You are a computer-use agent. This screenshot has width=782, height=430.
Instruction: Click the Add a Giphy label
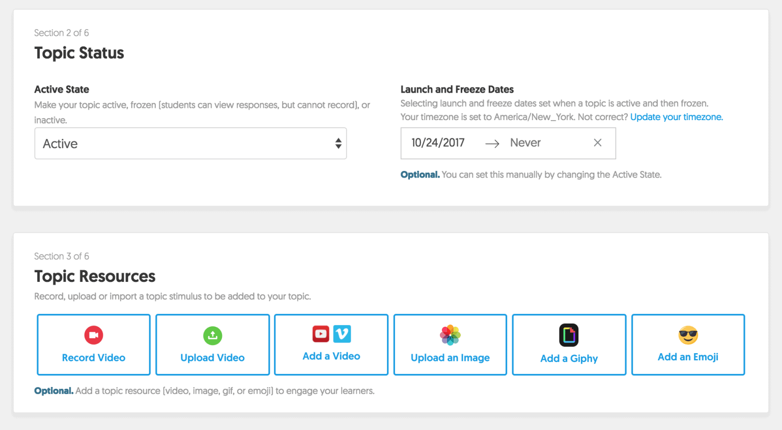(569, 358)
